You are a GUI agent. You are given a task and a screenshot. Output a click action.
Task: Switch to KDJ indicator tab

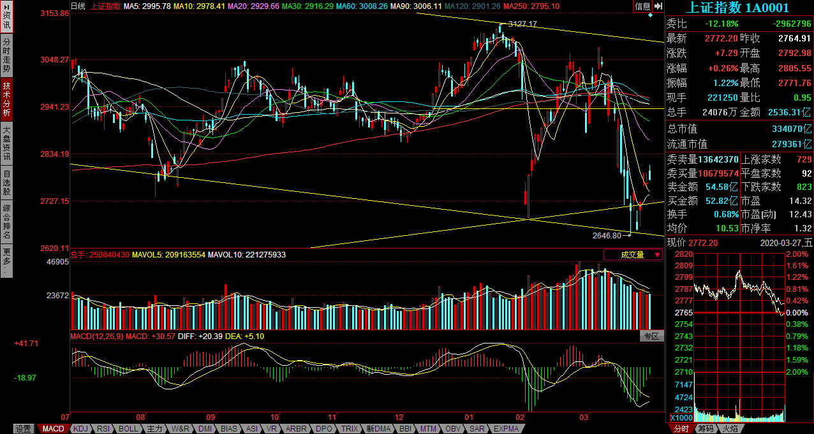(80, 429)
